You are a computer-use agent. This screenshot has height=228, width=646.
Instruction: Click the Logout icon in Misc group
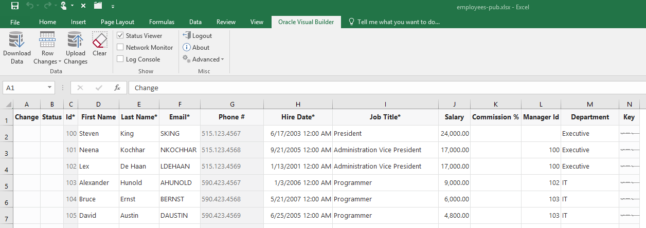click(187, 35)
